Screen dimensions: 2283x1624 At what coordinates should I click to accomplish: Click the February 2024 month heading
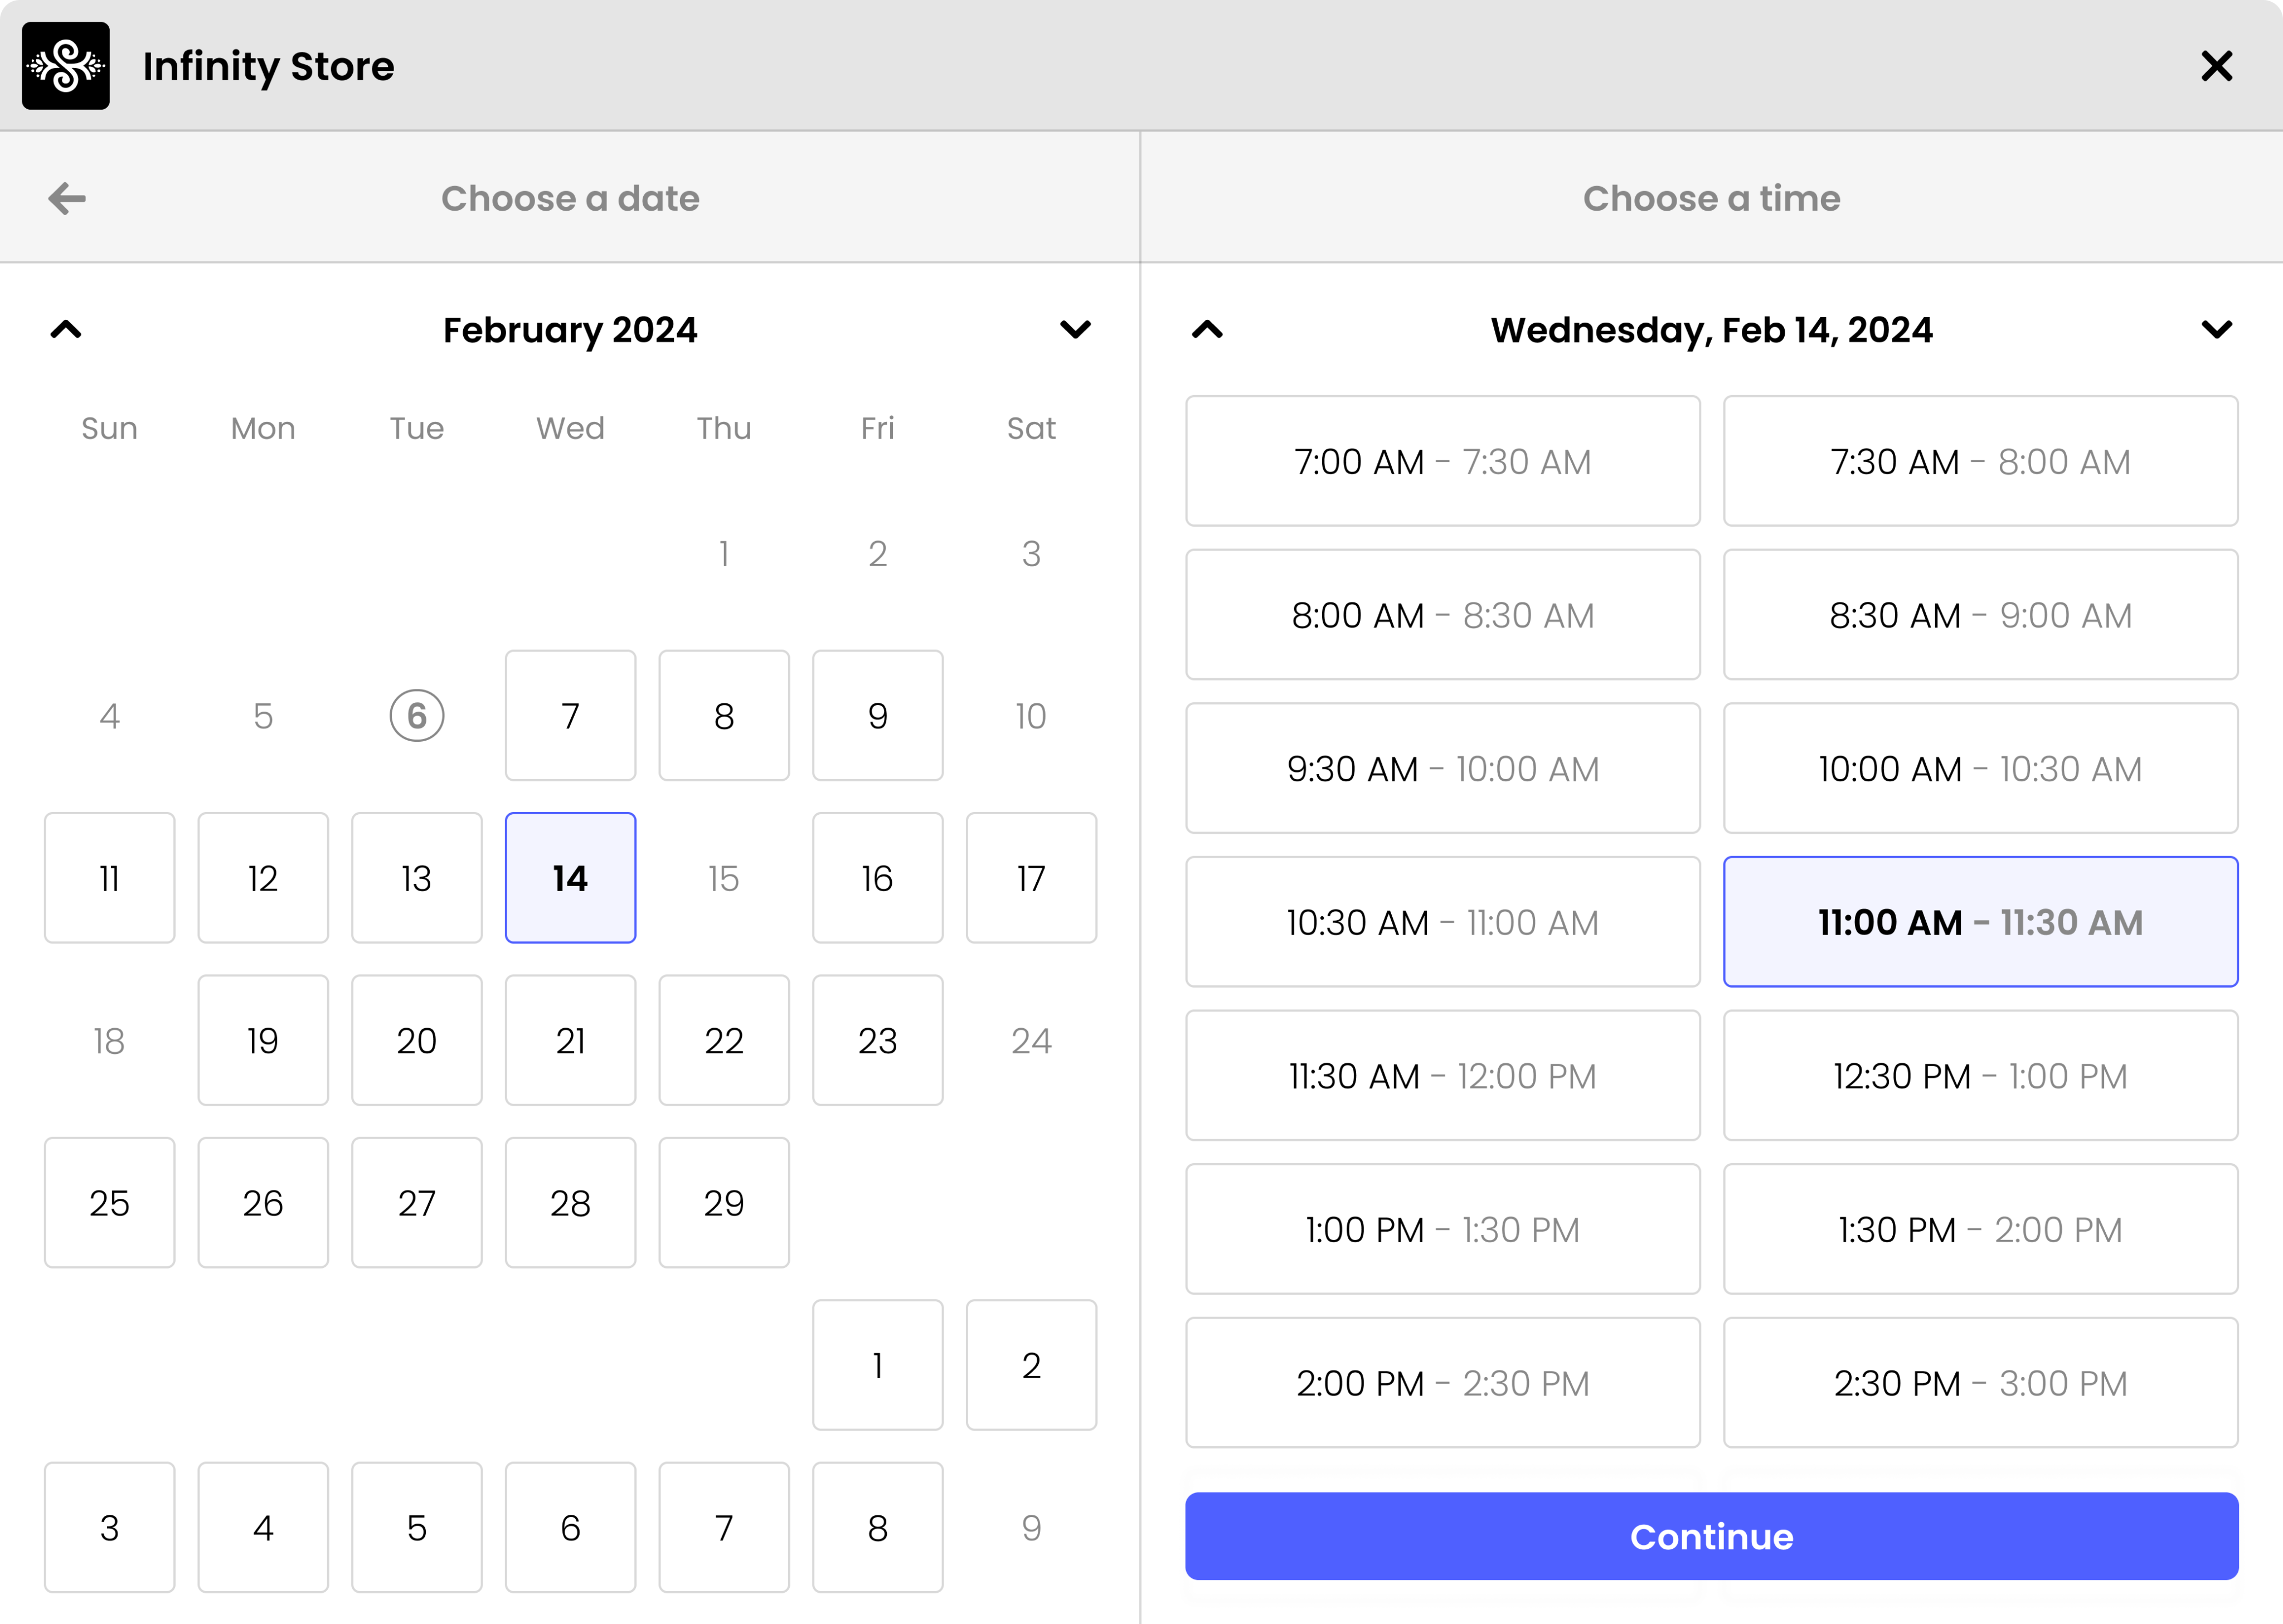click(570, 330)
